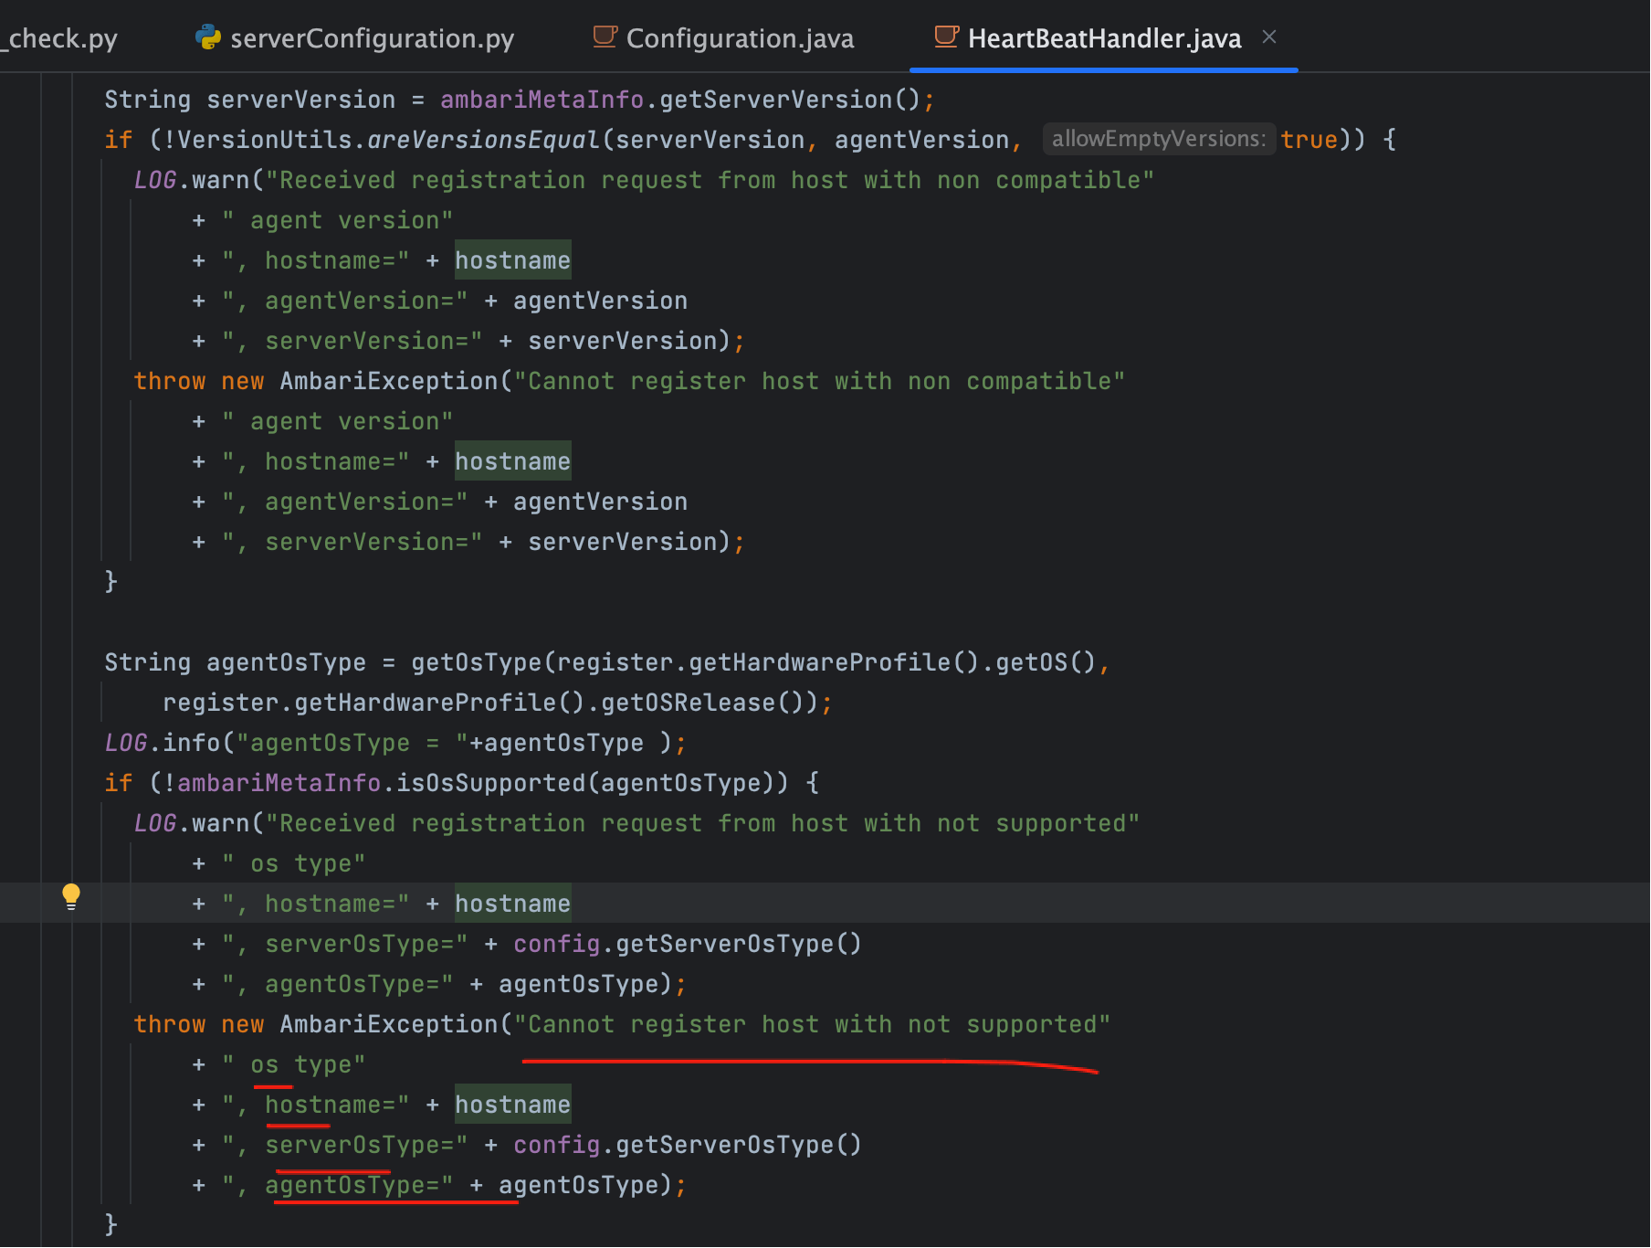Click AmbariException in the non compatible throw

[388, 381]
